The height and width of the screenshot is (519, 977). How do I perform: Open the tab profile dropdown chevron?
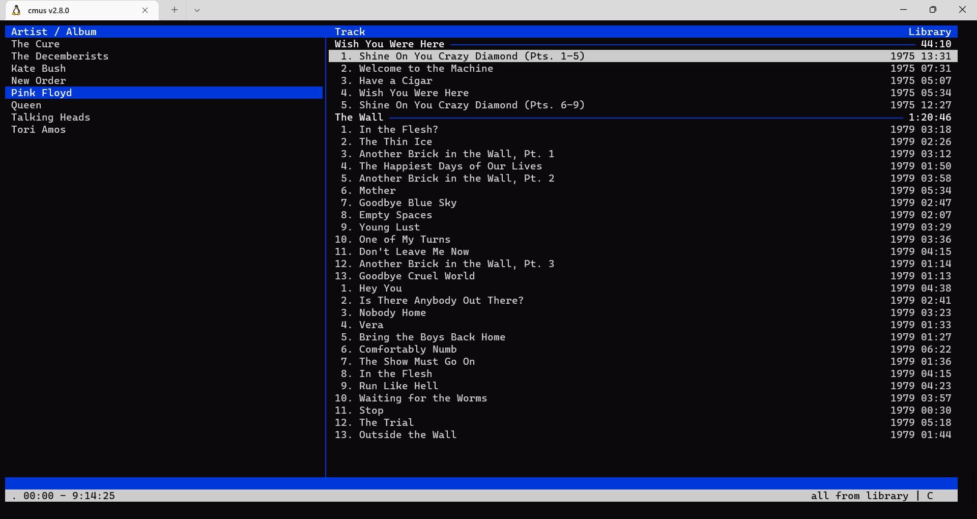pyautogui.click(x=197, y=10)
